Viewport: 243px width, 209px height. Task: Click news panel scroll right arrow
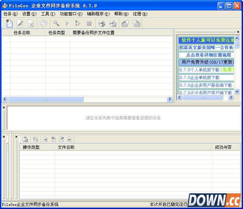point(231,98)
